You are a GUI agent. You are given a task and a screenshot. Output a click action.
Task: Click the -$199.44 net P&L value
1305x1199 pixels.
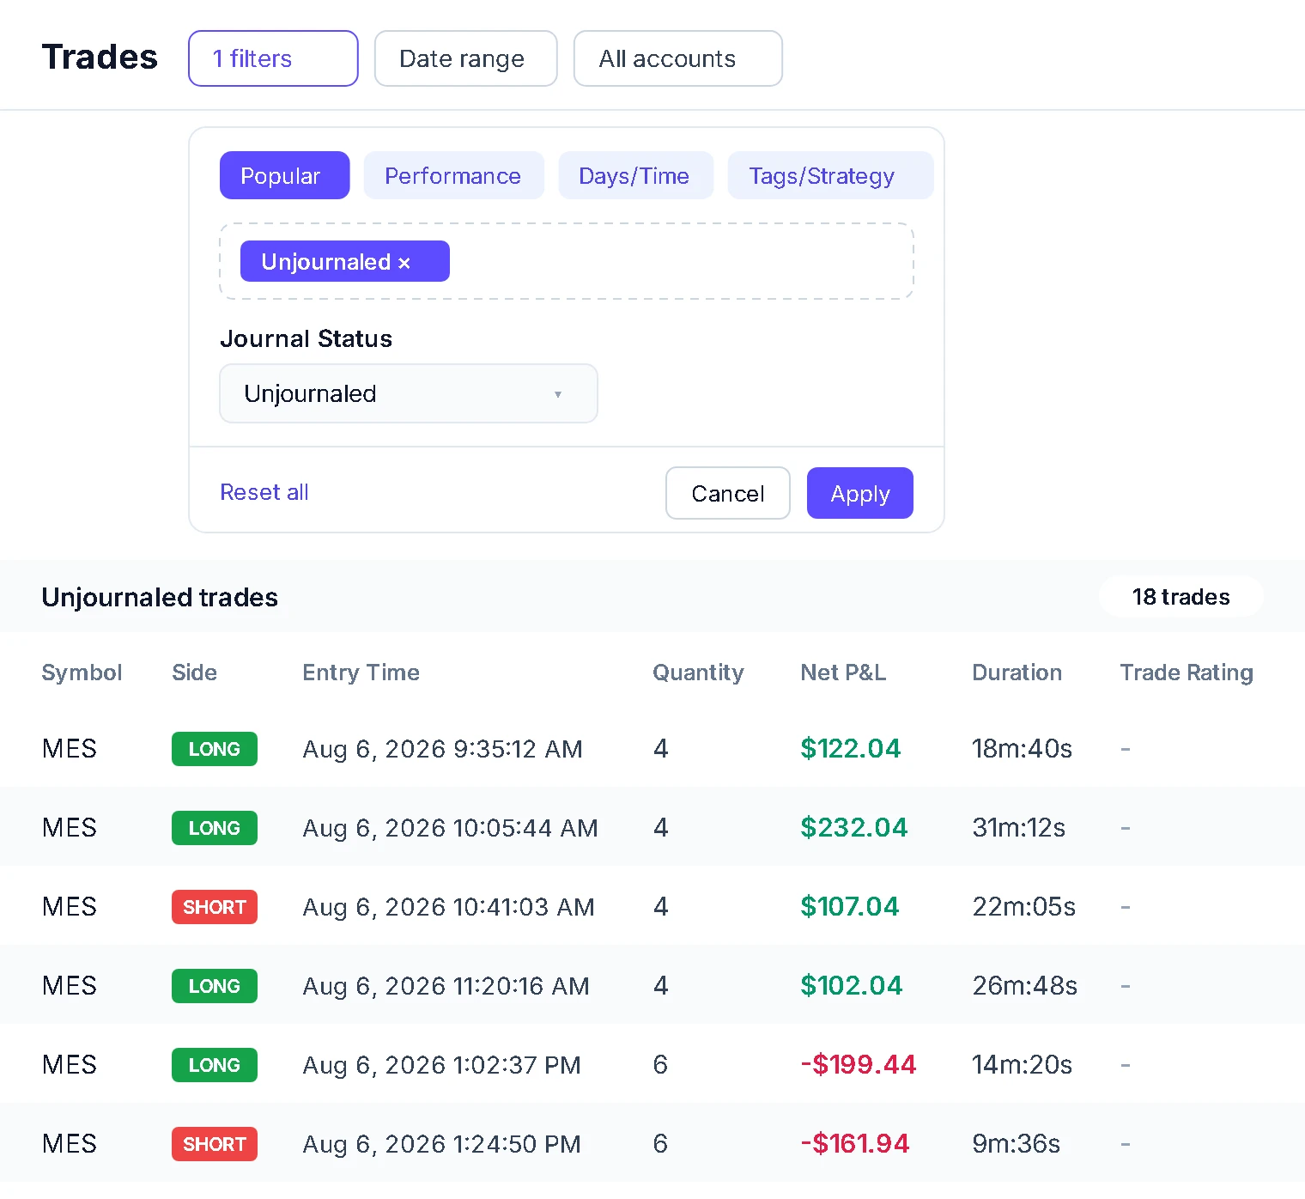coord(858,1064)
